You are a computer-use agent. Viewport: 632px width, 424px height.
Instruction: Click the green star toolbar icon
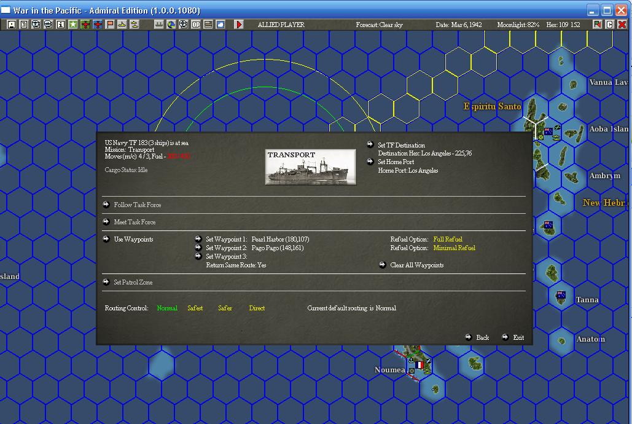point(73,25)
